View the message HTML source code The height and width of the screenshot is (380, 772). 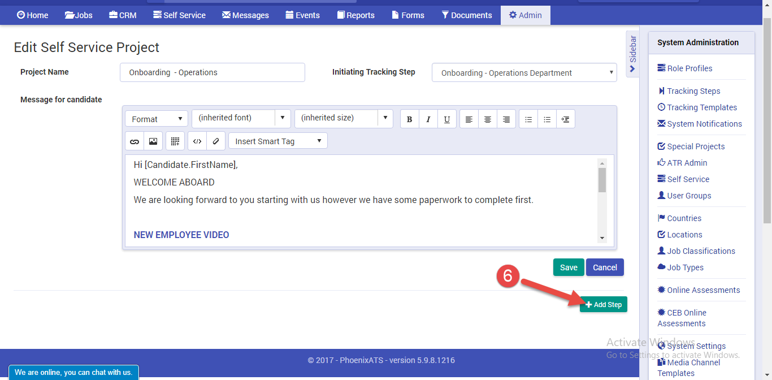click(x=197, y=141)
